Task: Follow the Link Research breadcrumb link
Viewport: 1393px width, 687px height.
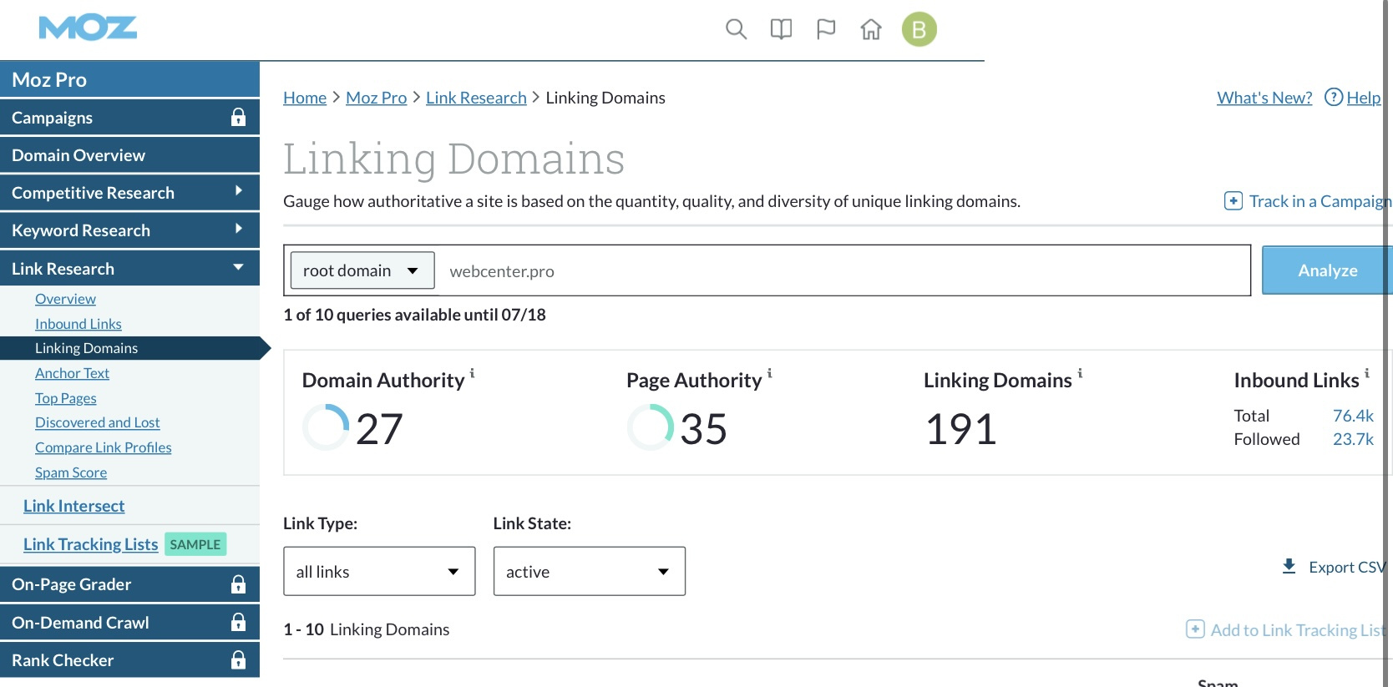Action: pos(476,98)
